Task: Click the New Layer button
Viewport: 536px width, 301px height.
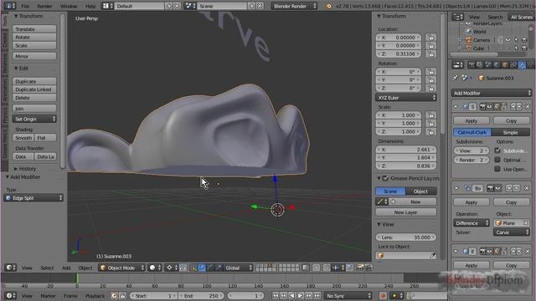Action: [406, 212]
